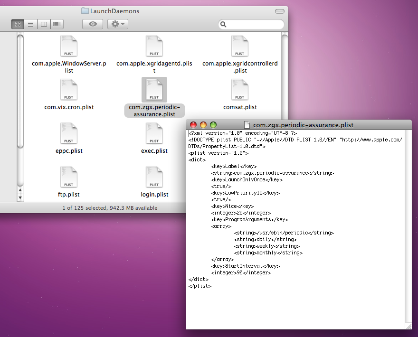Click the com.vix.cron.plist filename label

pos(69,107)
